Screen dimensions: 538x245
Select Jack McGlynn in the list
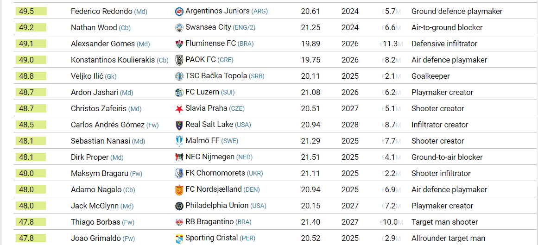[x=95, y=206]
